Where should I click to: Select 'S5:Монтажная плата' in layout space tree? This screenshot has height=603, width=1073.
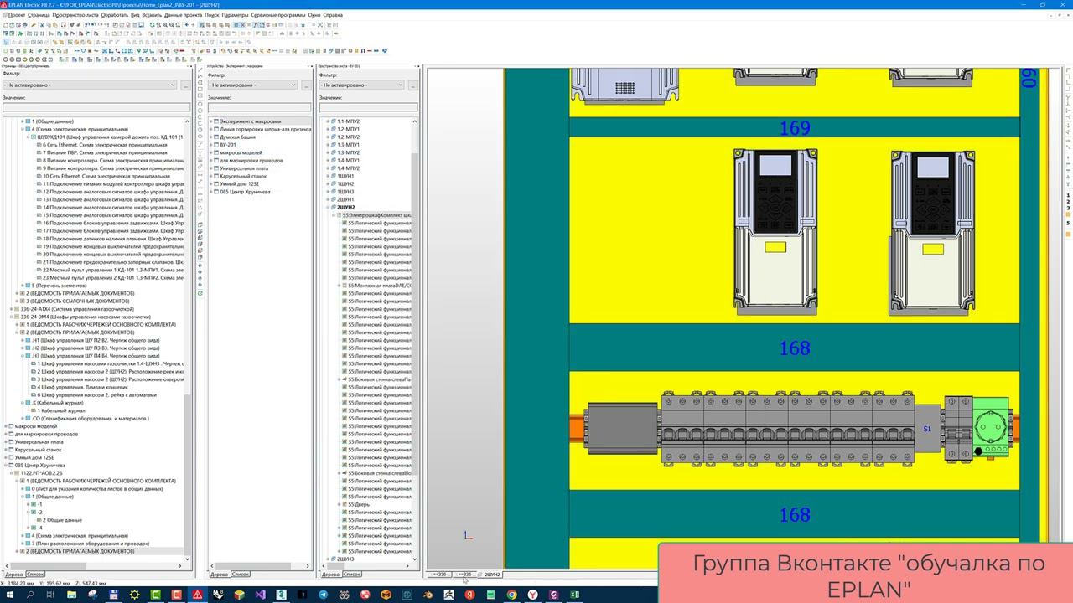[x=378, y=286]
